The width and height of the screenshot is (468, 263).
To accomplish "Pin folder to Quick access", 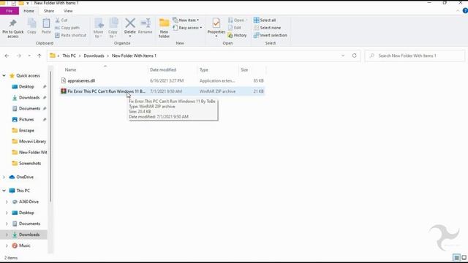I will tap(13, 28).
